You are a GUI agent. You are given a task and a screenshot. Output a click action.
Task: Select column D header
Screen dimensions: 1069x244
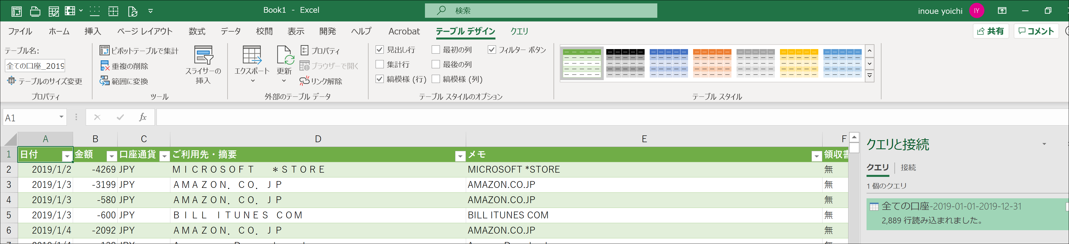click(x=318, y=139)
